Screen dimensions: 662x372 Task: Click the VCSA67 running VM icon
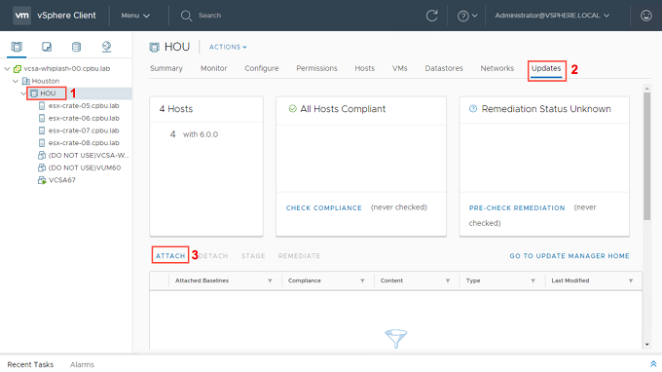point(42,180)
